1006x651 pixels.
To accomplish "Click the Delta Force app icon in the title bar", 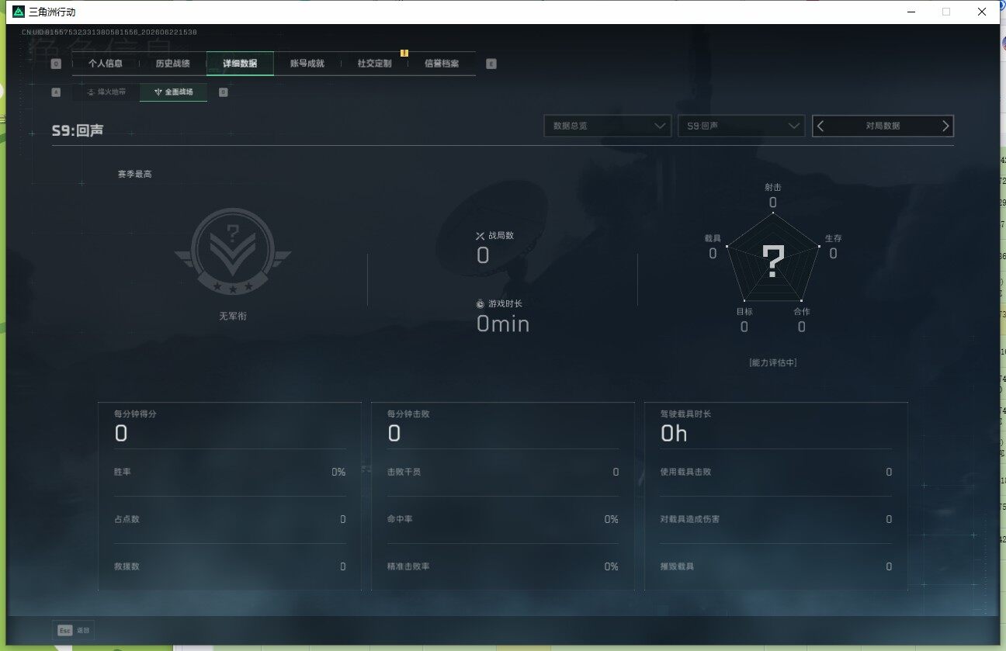I will coord(19,12).
